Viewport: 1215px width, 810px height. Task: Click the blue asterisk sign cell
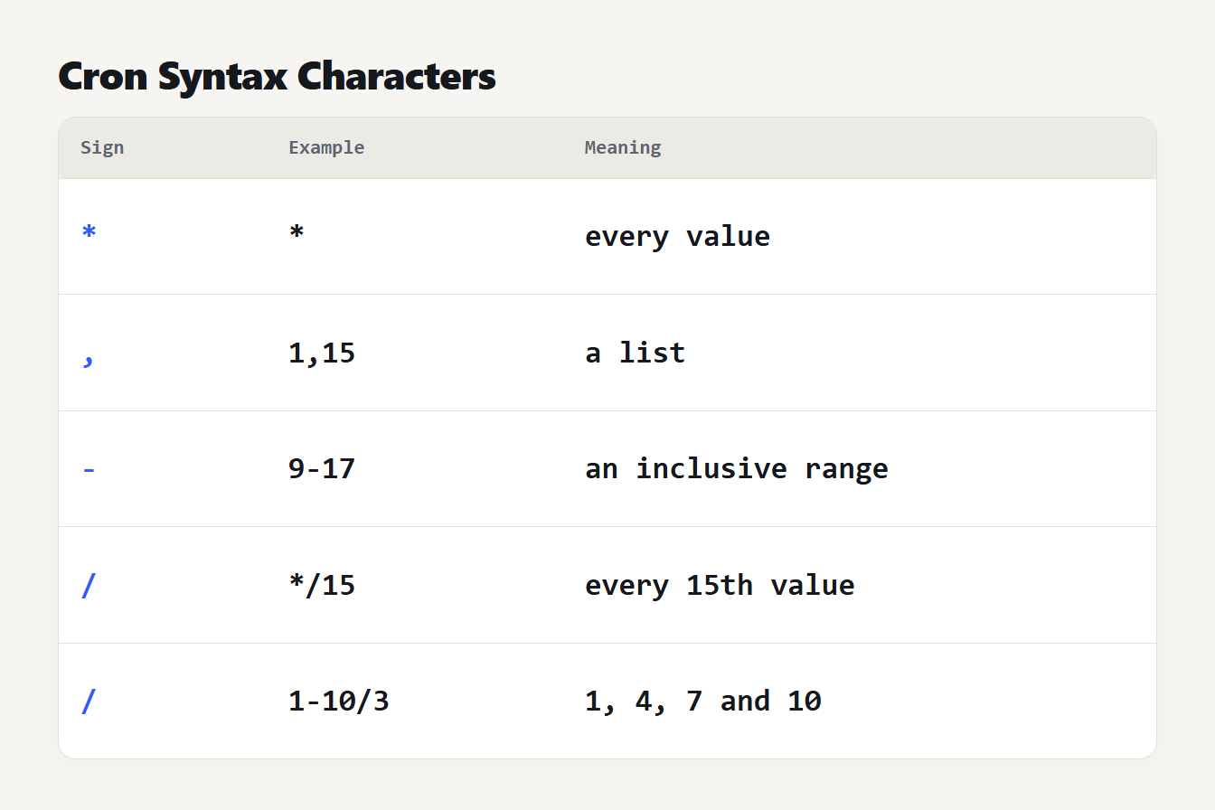point(89,233)
